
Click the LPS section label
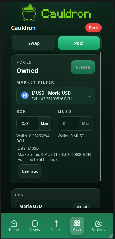click(x=19, y=195)
